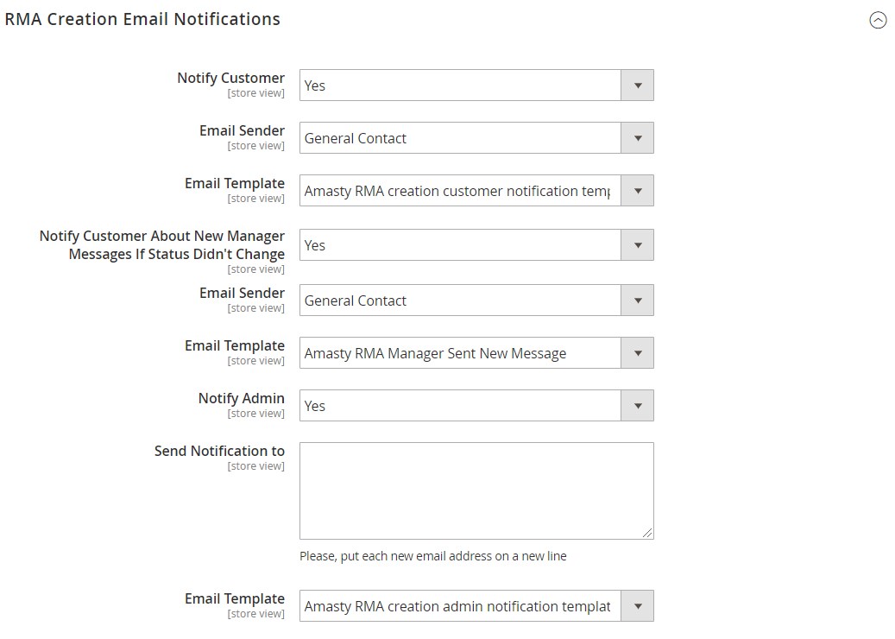Viewport: 895px width, 639px height.
Task: Click the store view text under Notify Admin
Action: click(x=255, y=414)
